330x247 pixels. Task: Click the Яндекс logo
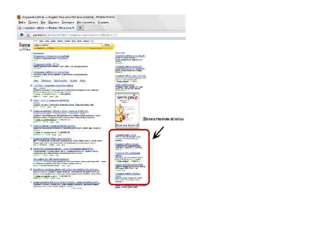(25, 46)
